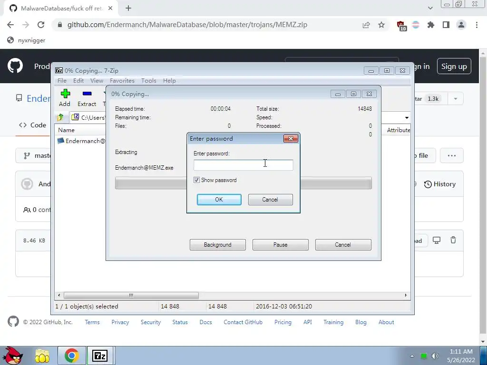Close the Enter password dialog
The width and height of the screenshot is (487, 365).
tap(291, 138)
